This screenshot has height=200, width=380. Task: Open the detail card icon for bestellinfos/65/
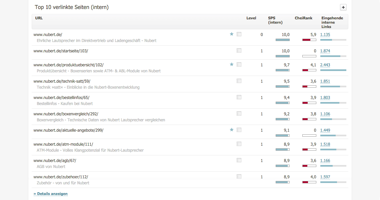pyautogui.click(x=239, y=97)
